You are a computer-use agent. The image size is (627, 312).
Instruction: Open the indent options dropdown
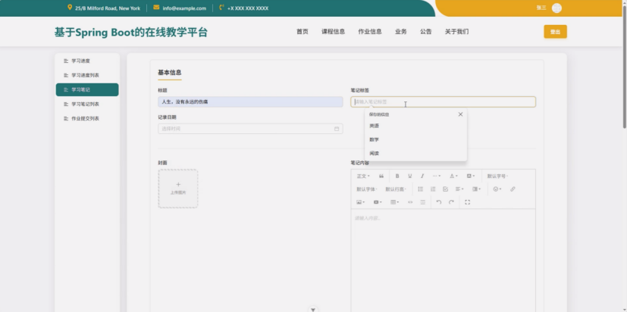[476, 189]
